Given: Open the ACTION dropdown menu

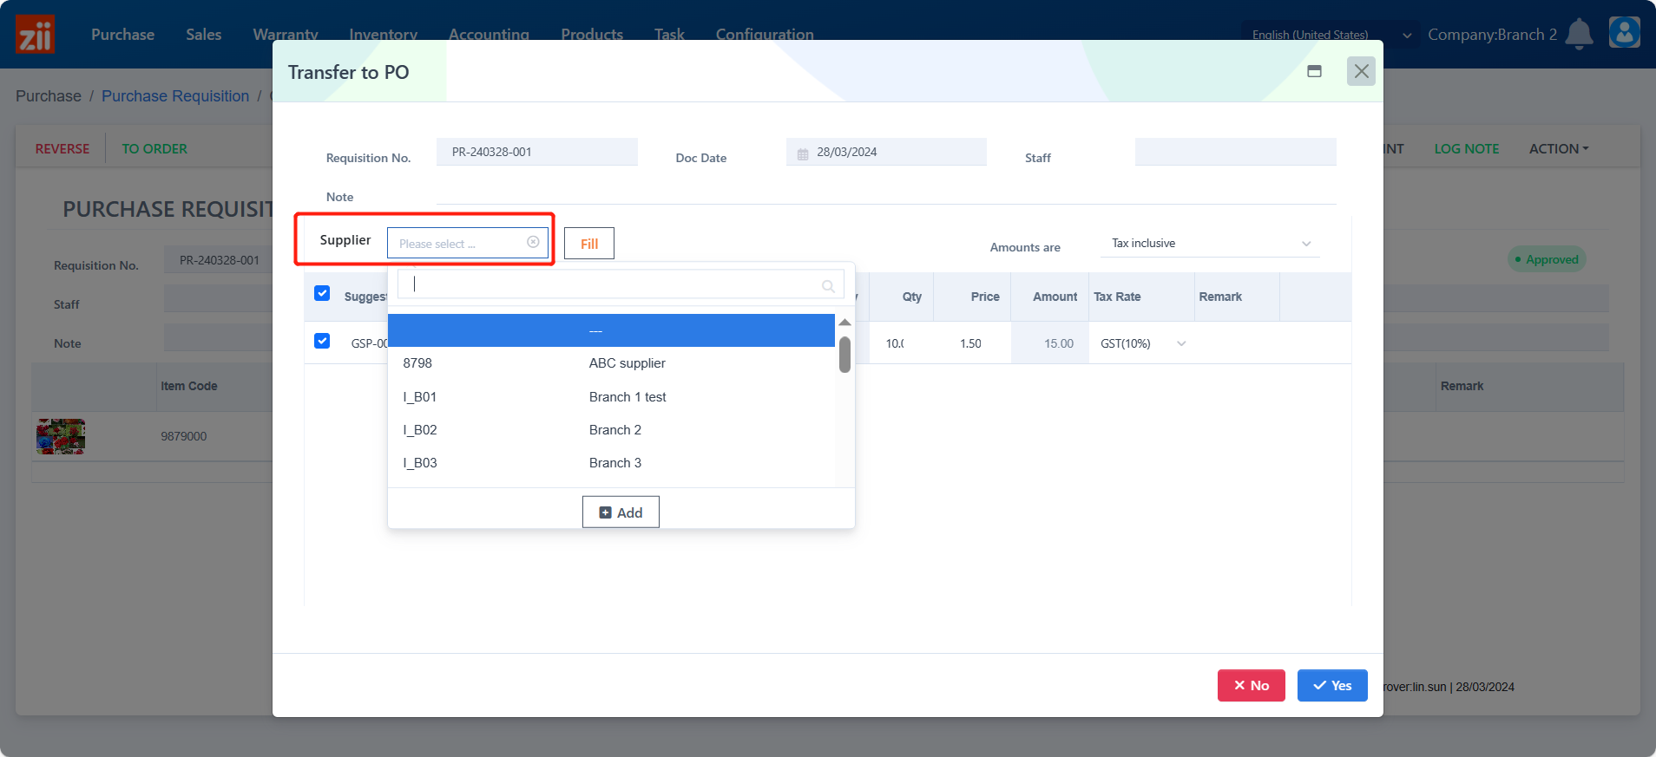Looking at the screenshot, I should [1559, 148].
